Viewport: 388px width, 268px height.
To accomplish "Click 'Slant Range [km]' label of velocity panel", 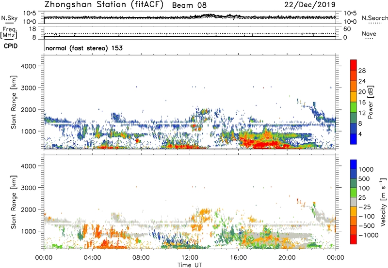I will [x=14, y=202].
